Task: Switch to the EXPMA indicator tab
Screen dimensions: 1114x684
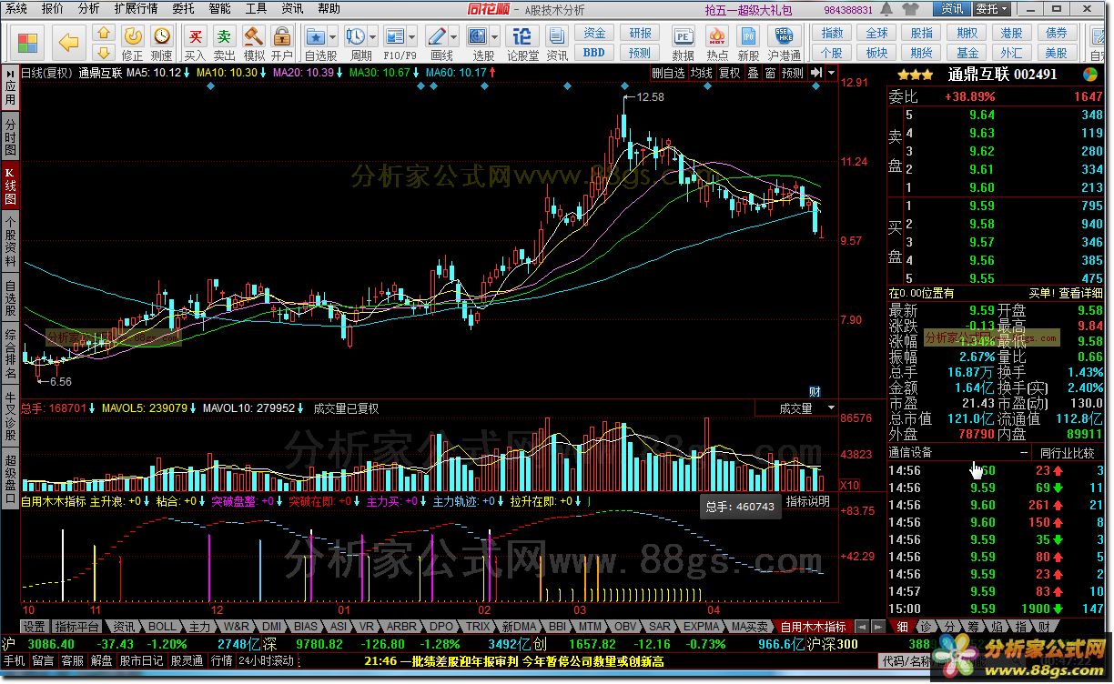Action: (701, 627)
